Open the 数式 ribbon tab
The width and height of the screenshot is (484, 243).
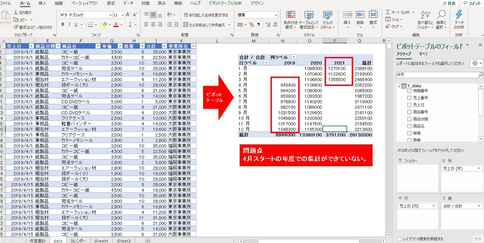click(111, 3)
